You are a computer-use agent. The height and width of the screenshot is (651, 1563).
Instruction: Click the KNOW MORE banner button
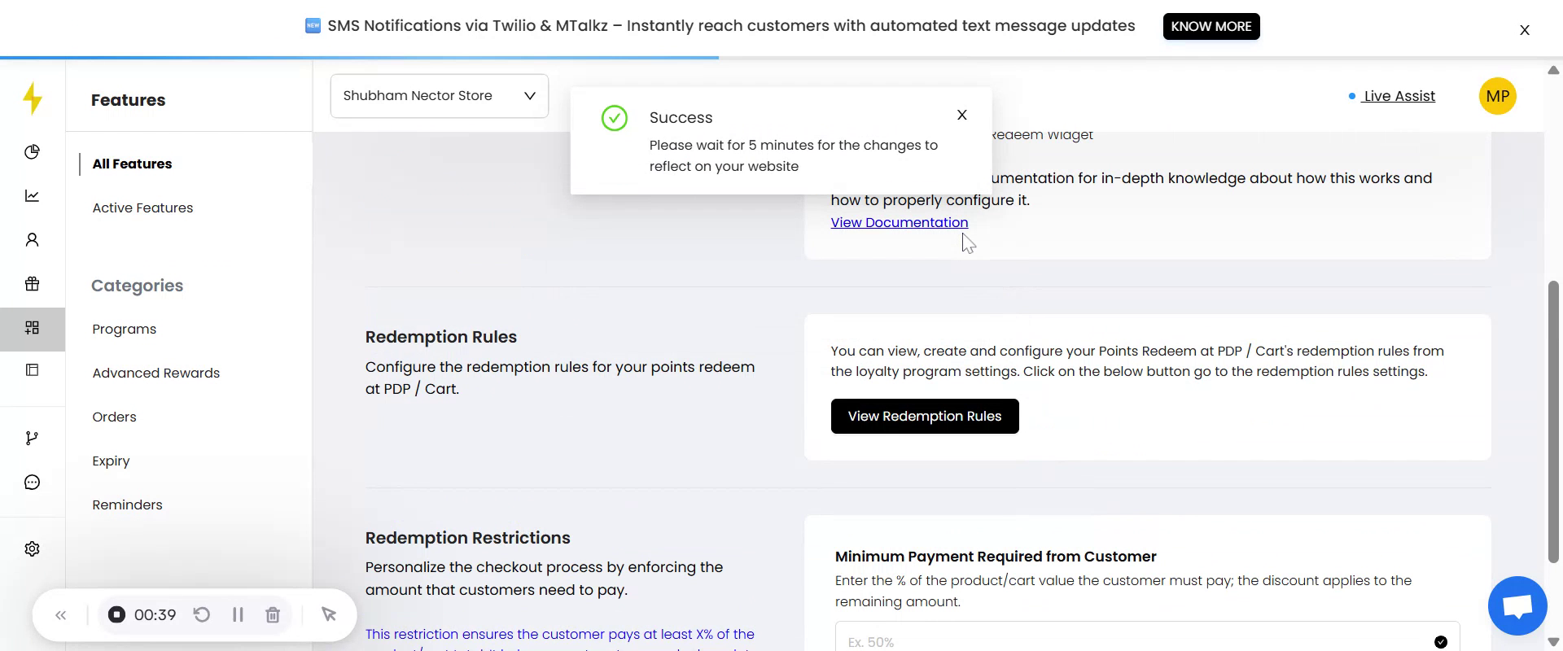(x=1211, y=27)
